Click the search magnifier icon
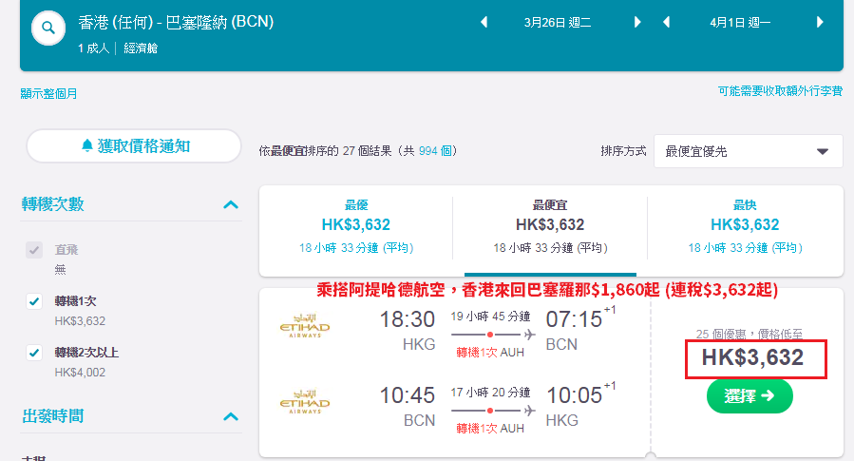Image resolution: width=854 pixels, height=461 pixels. (x=48, y=28)
